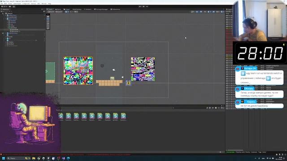Click the DKorgey chat username in the stream chat overlay
This screenshot has width=287, height=161.
pos(248,89)
